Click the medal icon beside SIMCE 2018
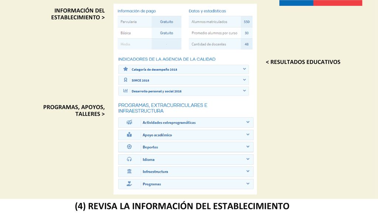Viewport: 378px width, 213px height. point(126,80)
